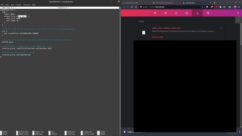Image resolution: width=242 pixels, height=136 pixels.
Task: Open Bookmarks section in Brave top bar
Action: pos(187,13)
